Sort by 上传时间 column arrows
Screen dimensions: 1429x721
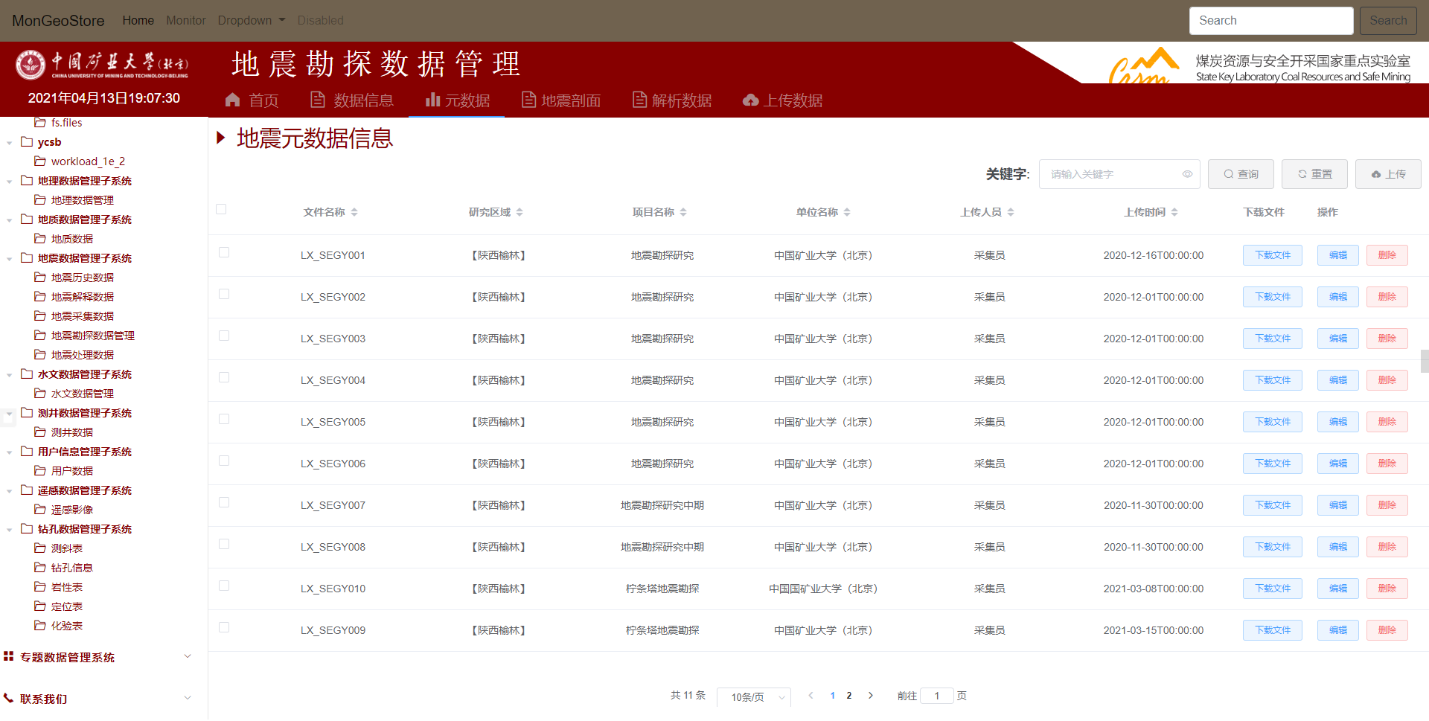coord(1174,212)
